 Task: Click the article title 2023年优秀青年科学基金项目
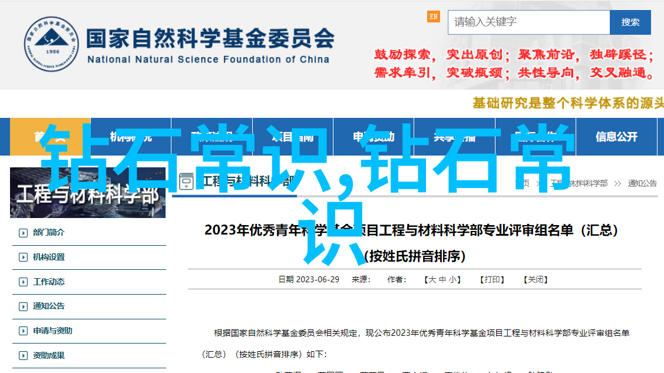(411, 230)
